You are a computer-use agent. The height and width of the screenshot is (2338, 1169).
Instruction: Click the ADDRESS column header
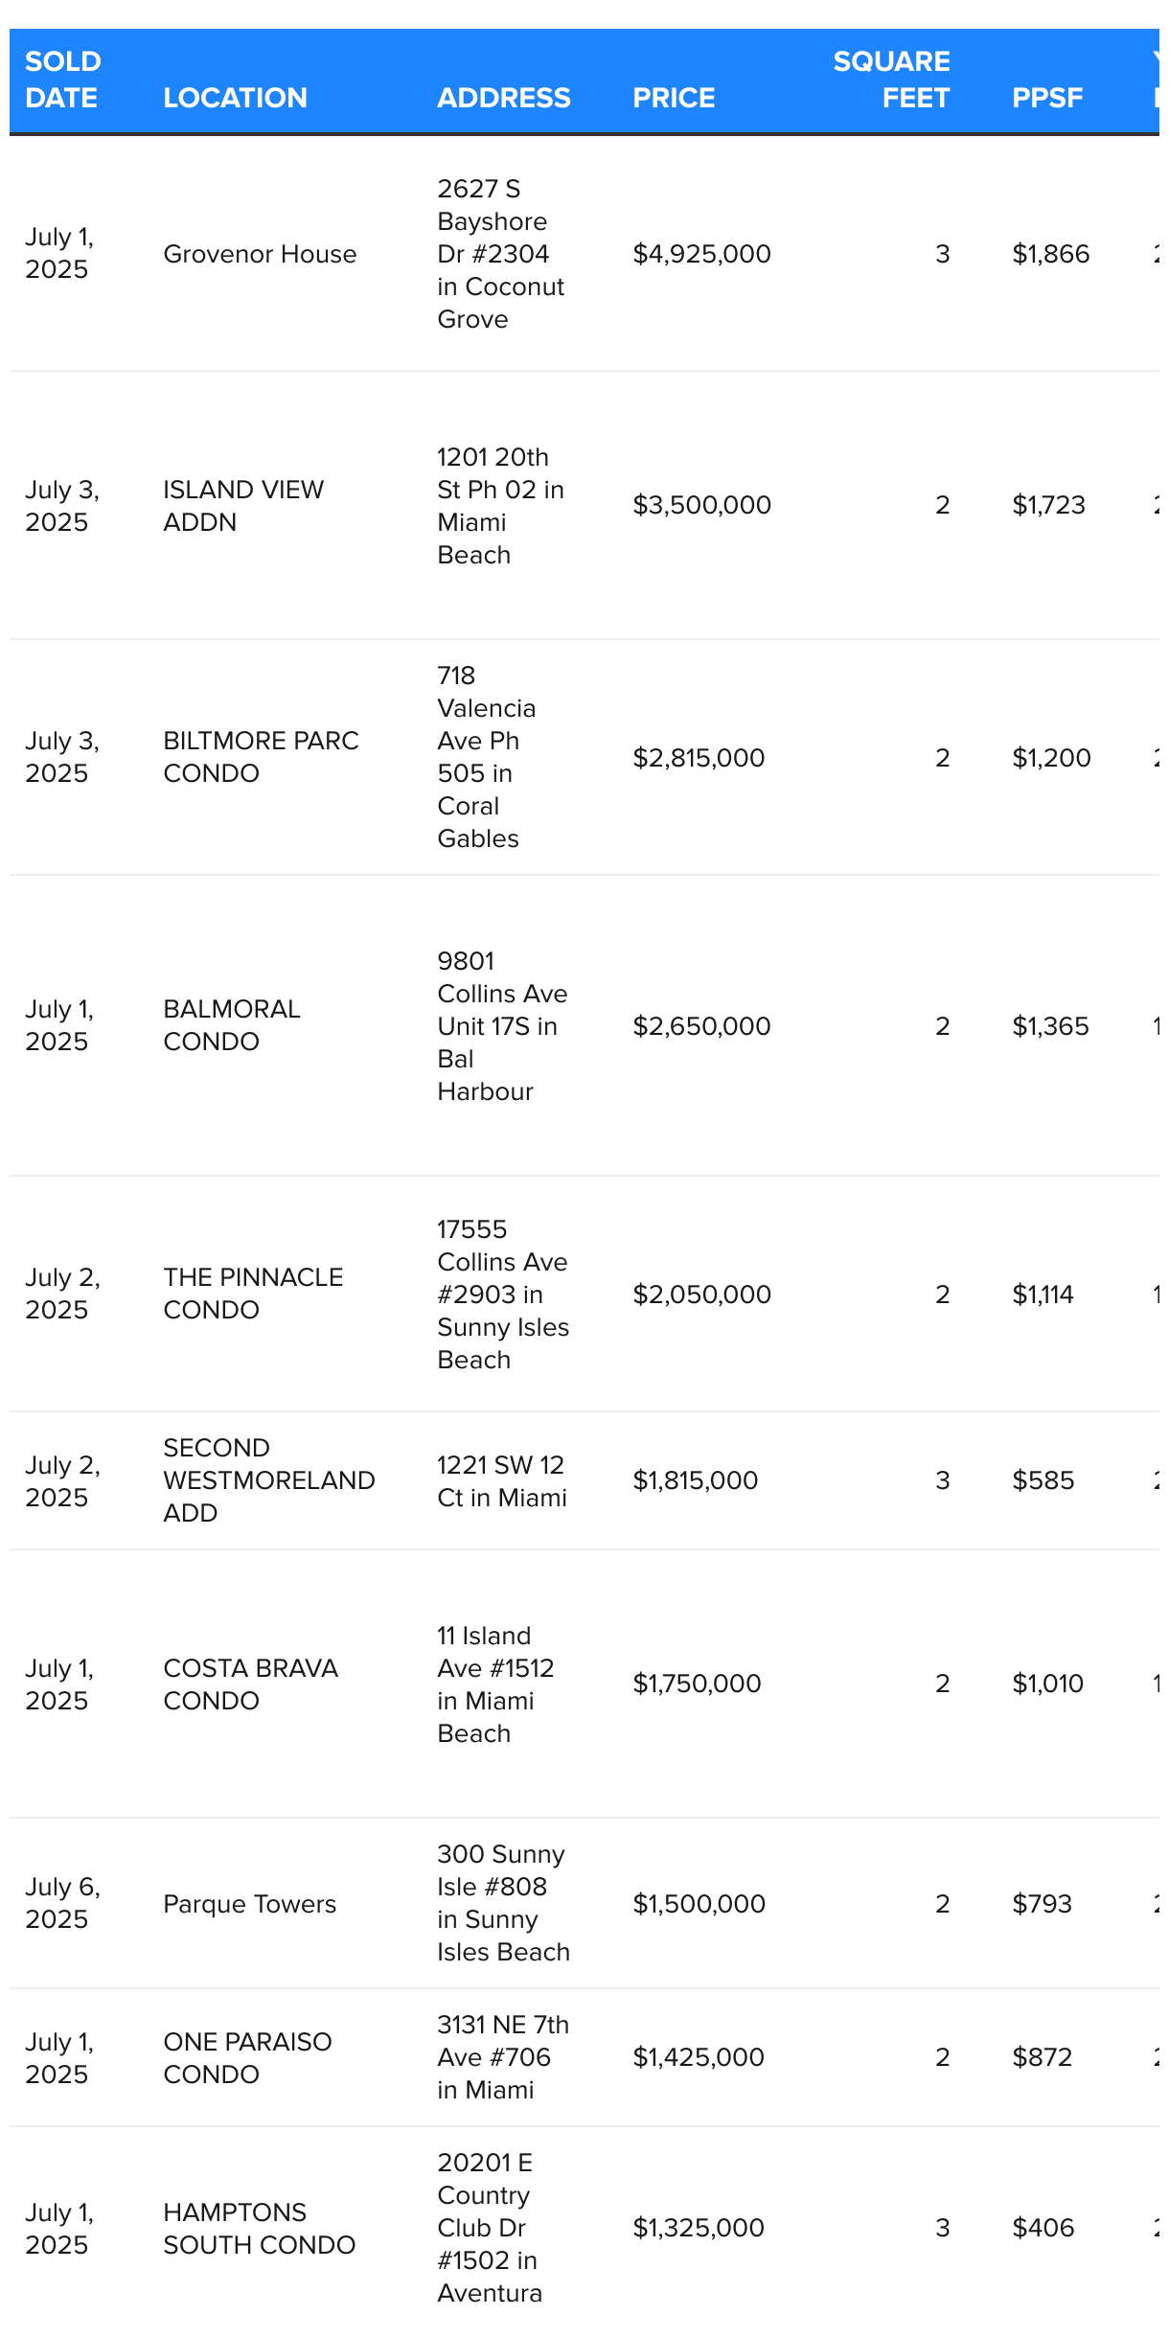click(x=504, y=98)
